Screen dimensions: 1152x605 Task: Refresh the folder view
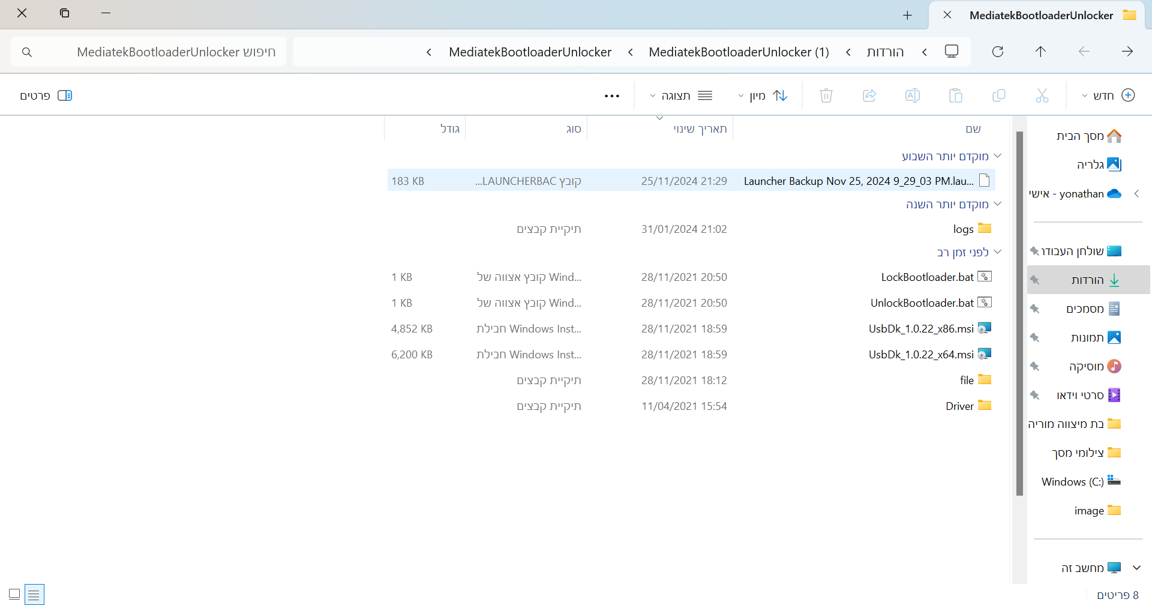click(x=997, y=52)
